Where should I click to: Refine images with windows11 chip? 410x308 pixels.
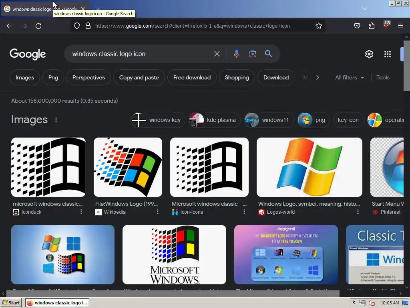click(269, 120)
